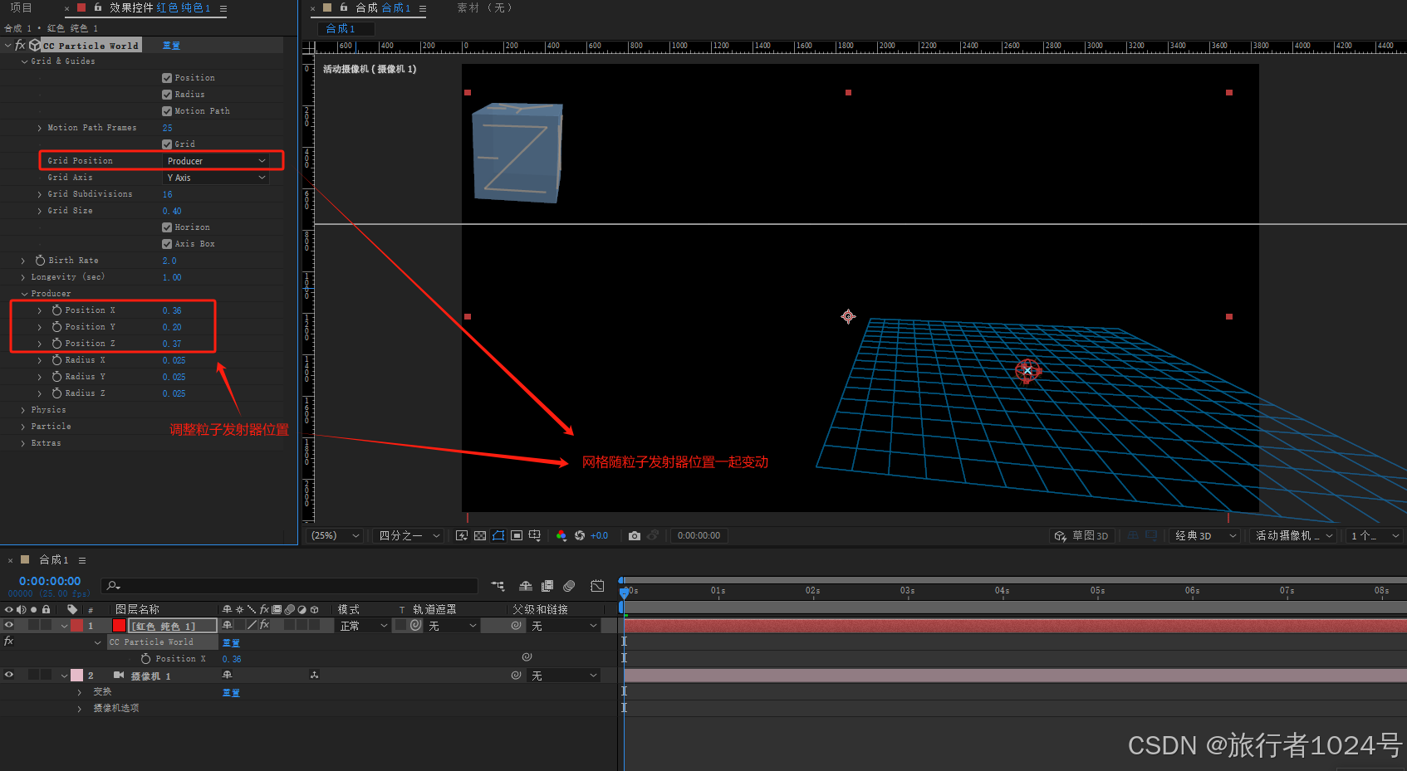Open the 3D view dropdown showing 活动摄像机
Image resolution: width=1407 pixels, height=771 pixels.
(x=1293, y=536)
